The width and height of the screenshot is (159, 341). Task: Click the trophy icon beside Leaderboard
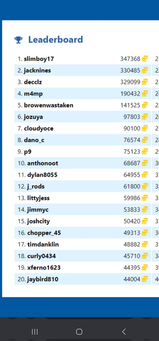pos(18,40)
